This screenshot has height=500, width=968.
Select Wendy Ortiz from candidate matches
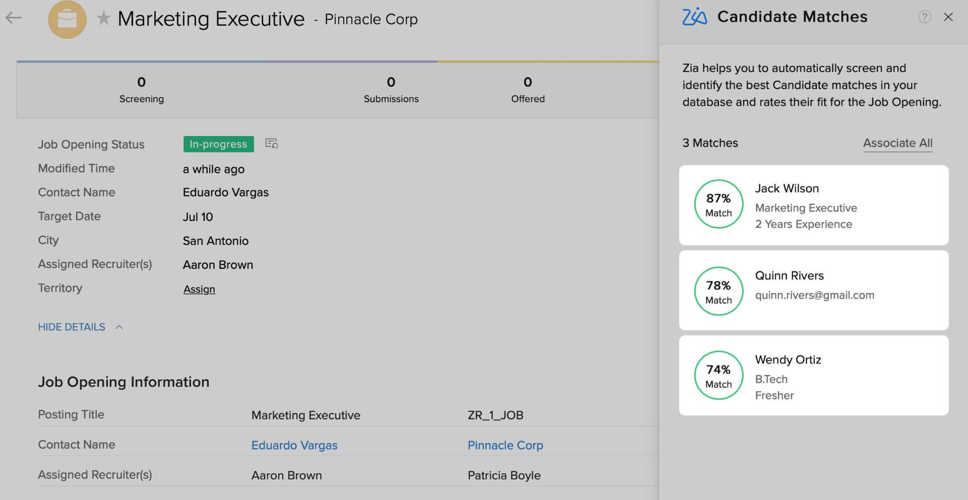pyautogui.click(x=814, y=376)
